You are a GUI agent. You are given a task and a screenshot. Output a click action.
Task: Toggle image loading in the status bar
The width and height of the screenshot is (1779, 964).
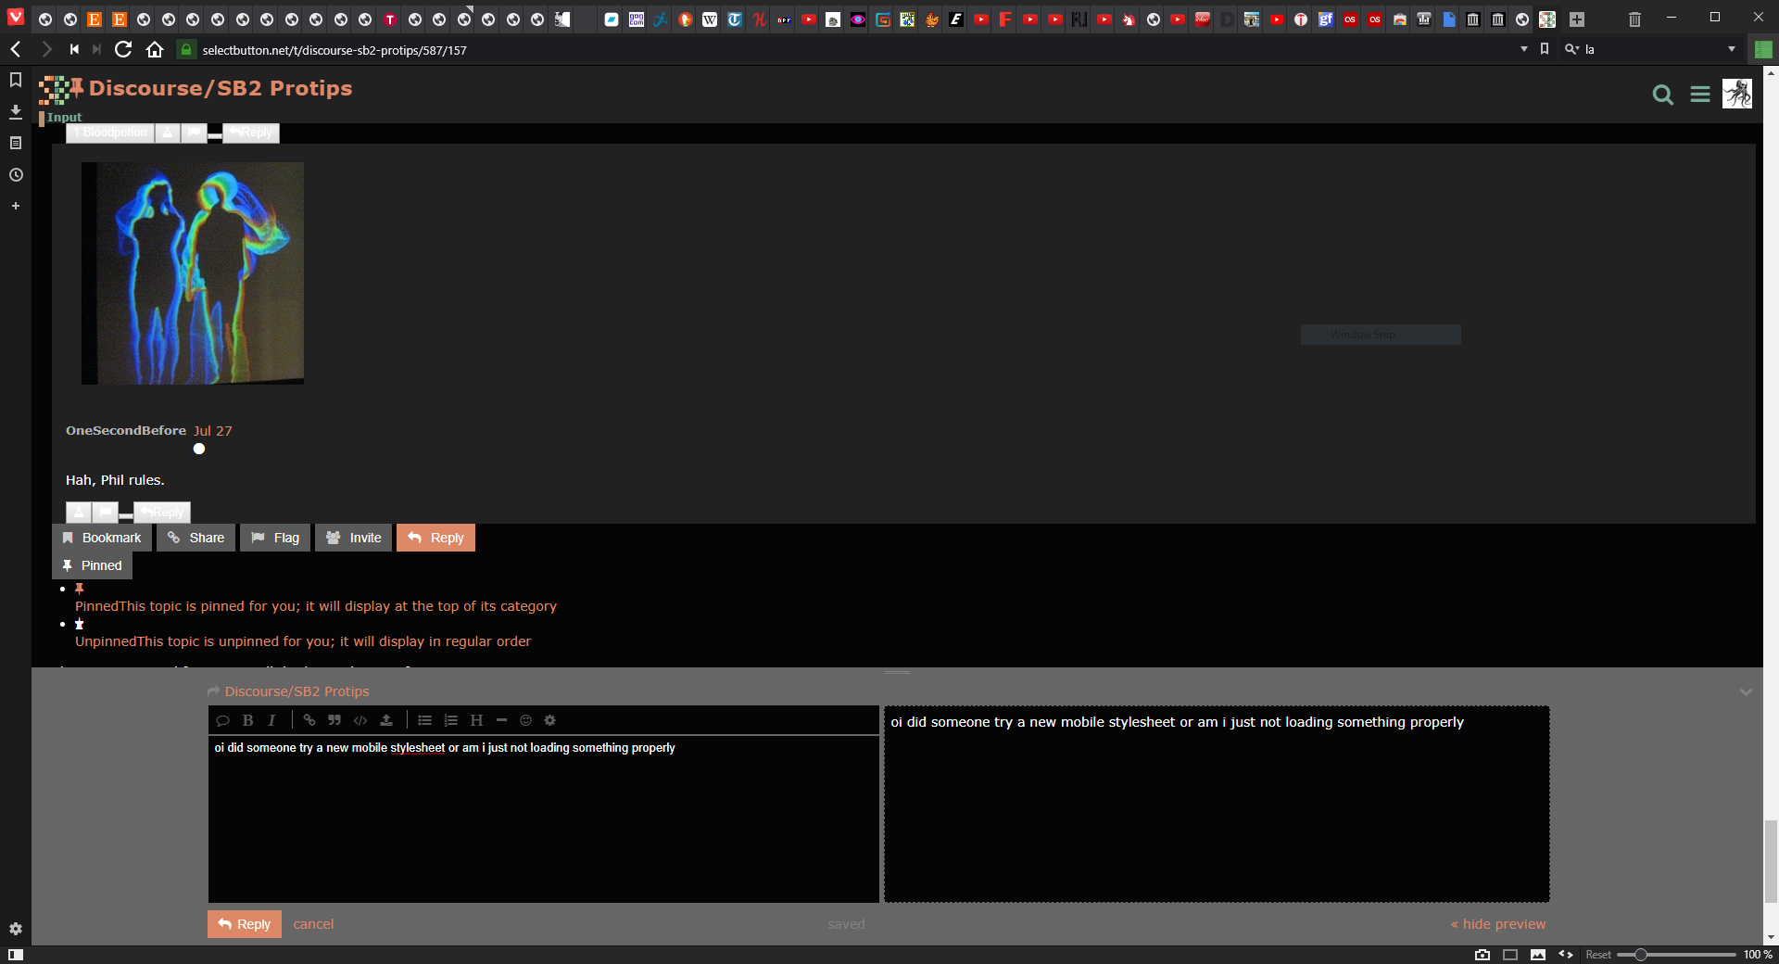point(1538,955)
